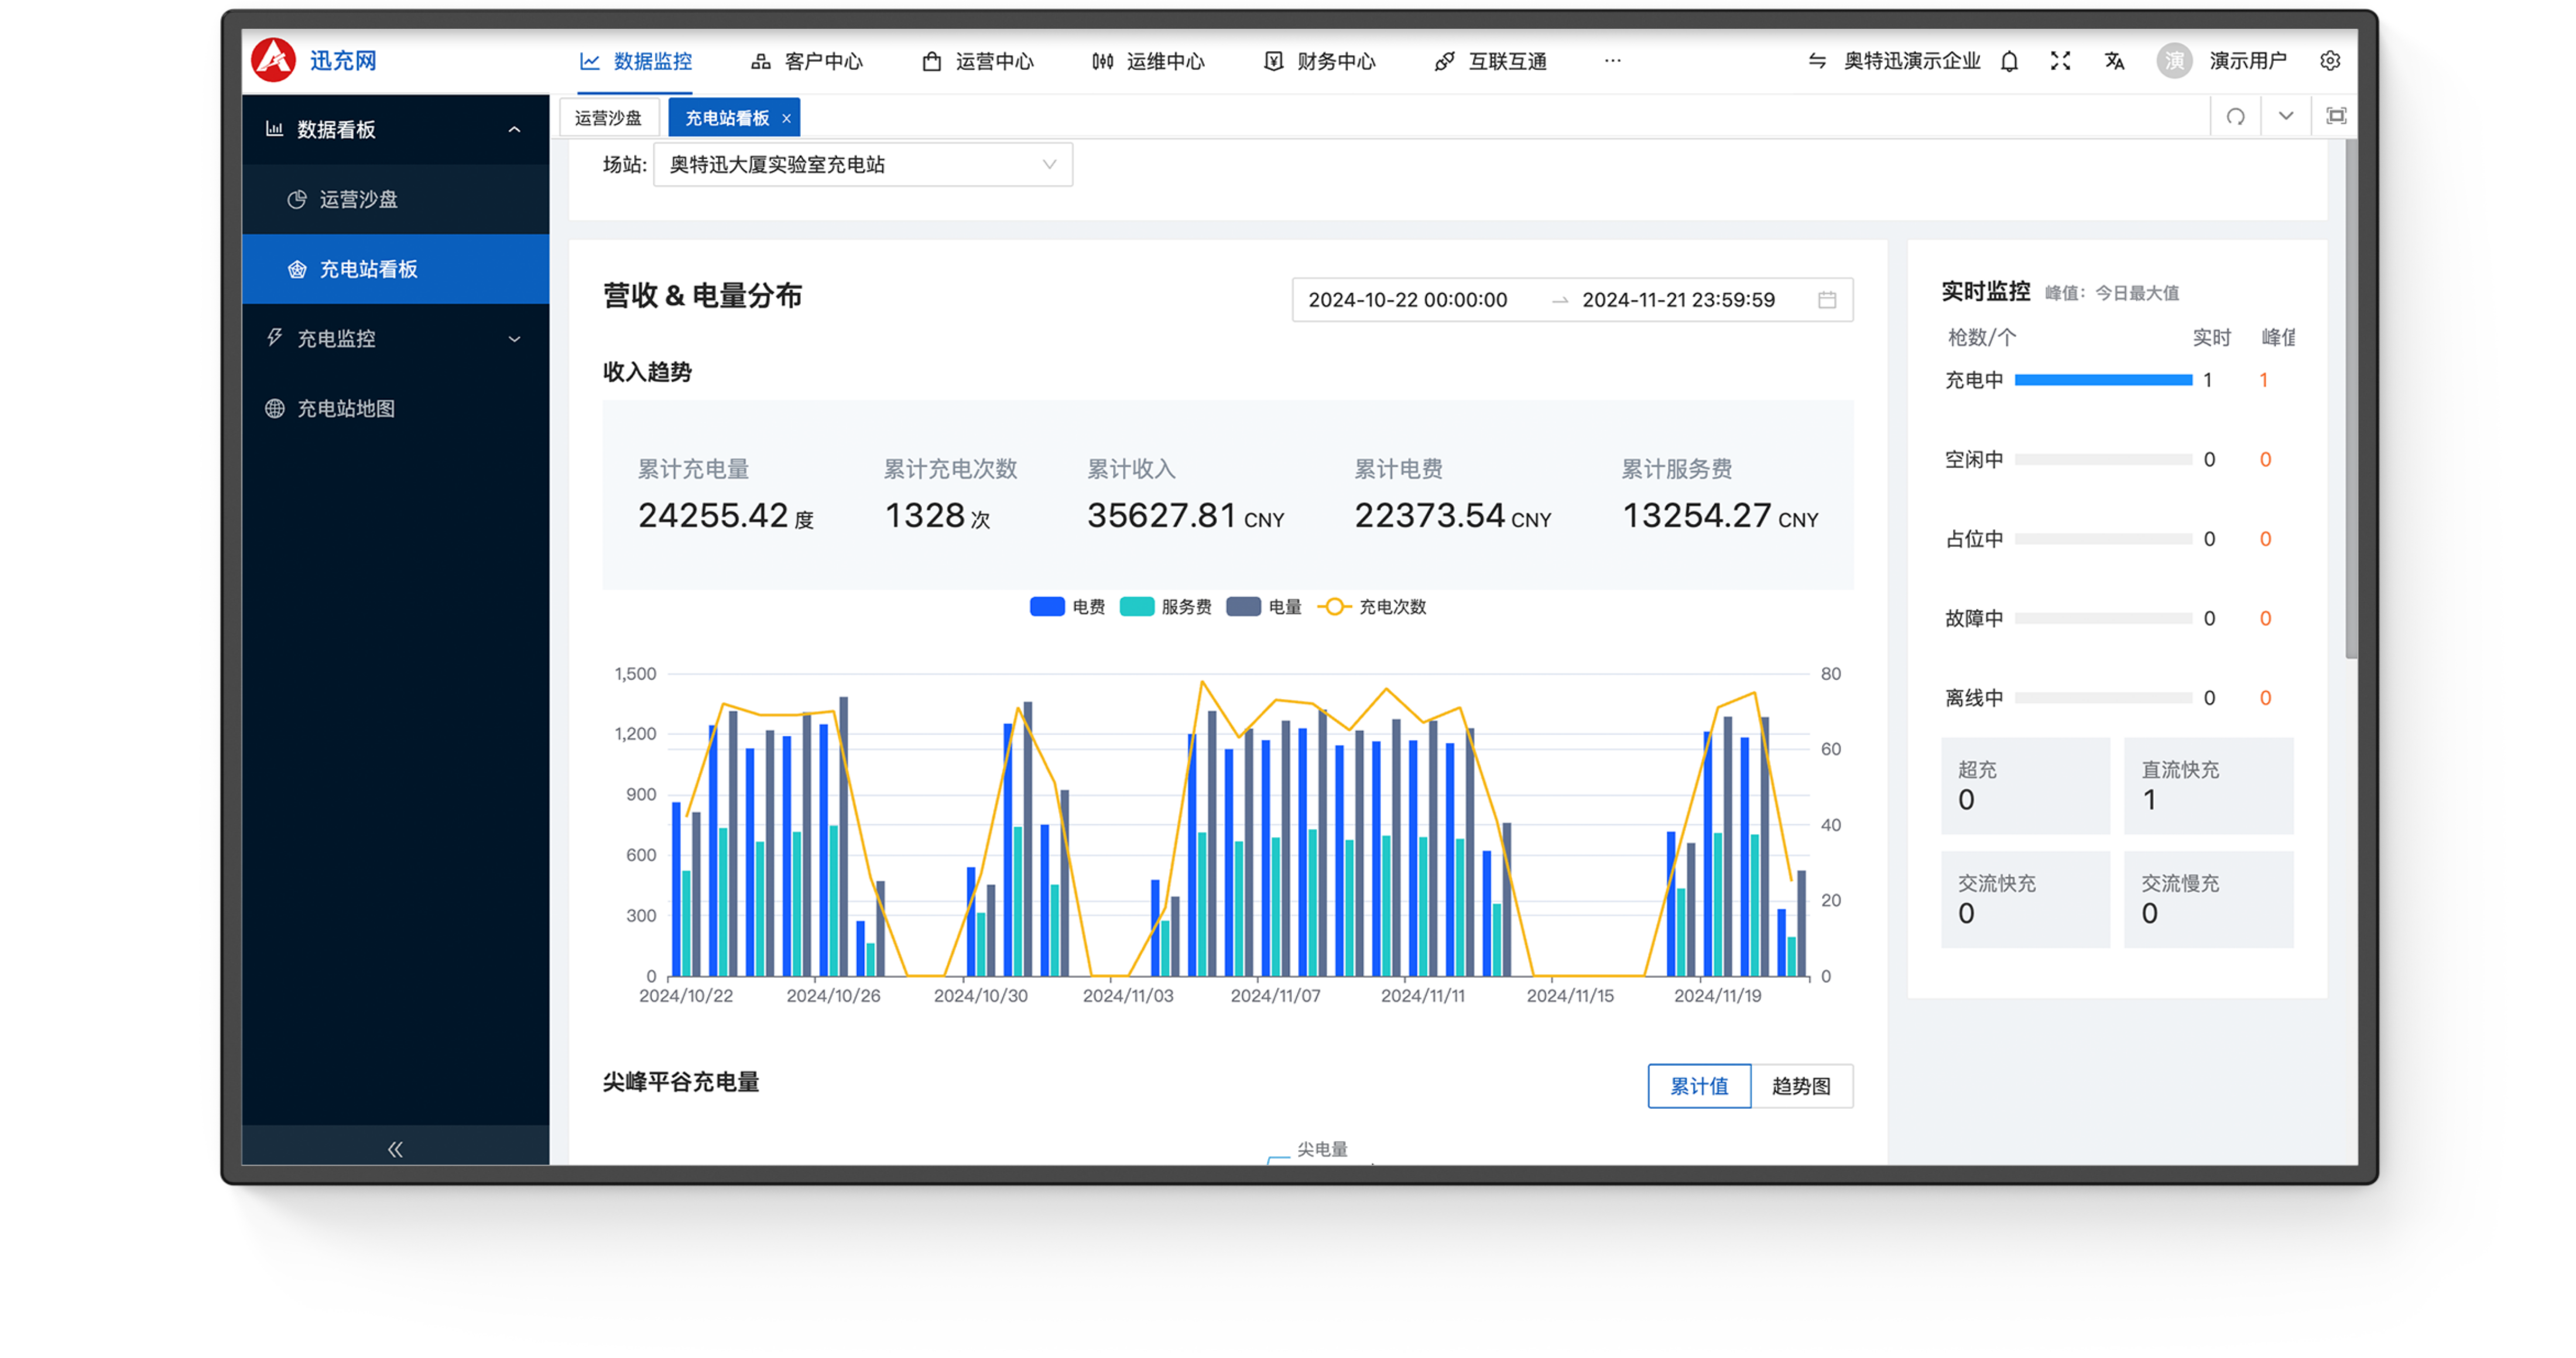Click the notification bell icon
Screen dimensions: 2576x1358
coord(2009,61)
